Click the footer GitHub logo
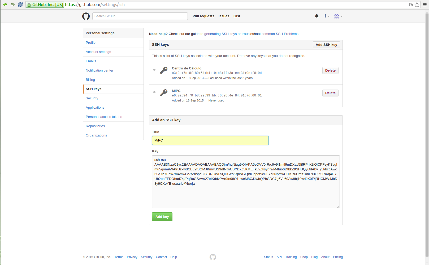The image size is (429, 265). (213, 257)
